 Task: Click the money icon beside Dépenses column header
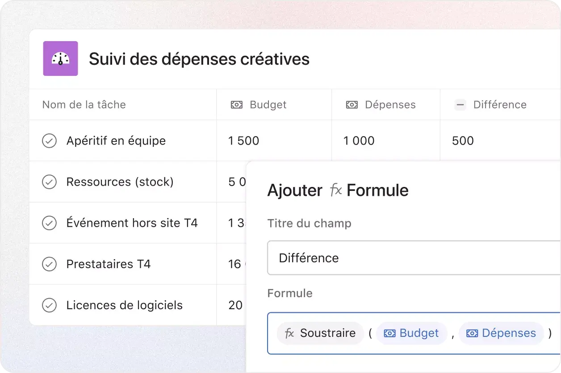point(352,104)
